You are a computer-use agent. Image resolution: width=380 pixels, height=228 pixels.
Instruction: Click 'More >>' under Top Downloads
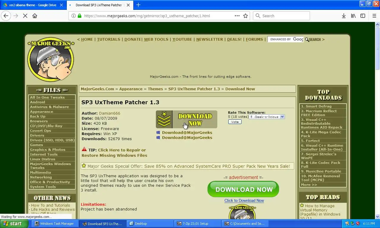point(309,185)
